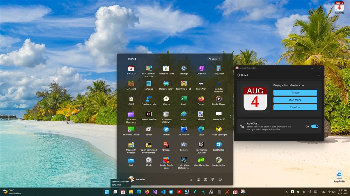Screen dimensions: 350x196
Task: Launch Minecraft from pinned apps
Action: coord(131,85)
